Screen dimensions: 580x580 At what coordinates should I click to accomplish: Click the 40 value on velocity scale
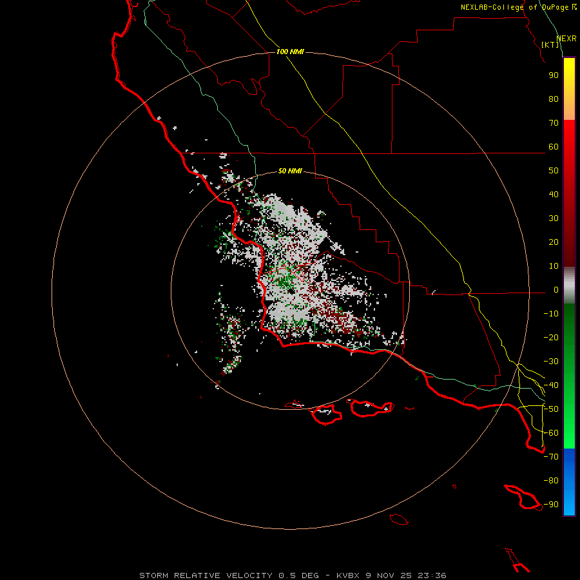(x=554, y=195)
